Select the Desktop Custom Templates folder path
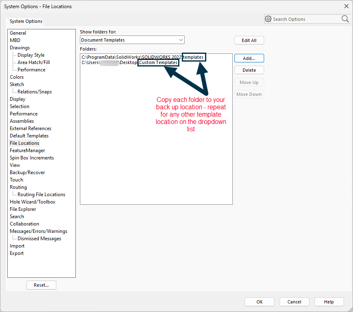 130,62
